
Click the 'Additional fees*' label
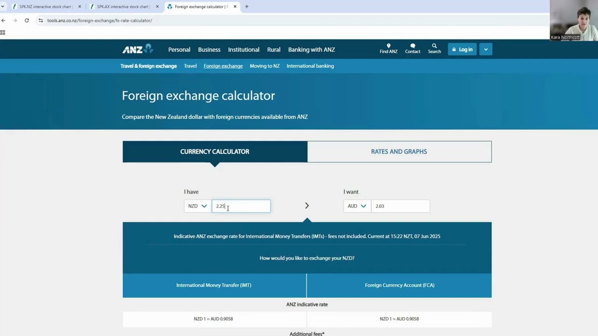[x=307, y=334]
